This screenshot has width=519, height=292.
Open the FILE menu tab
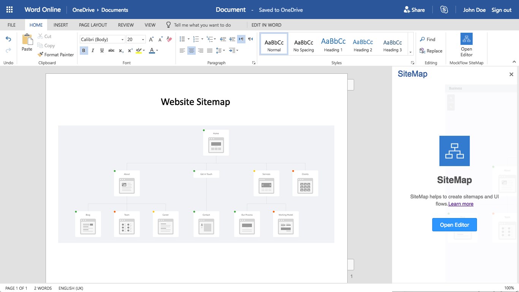pyautogui.click(x=12, y=25)
